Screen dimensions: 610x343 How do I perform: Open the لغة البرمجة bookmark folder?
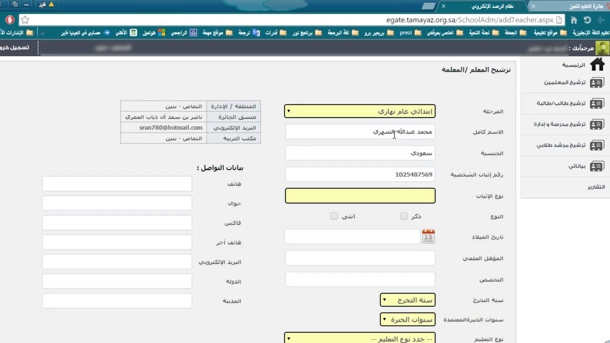pyautogui.click(x=344, y=33)
